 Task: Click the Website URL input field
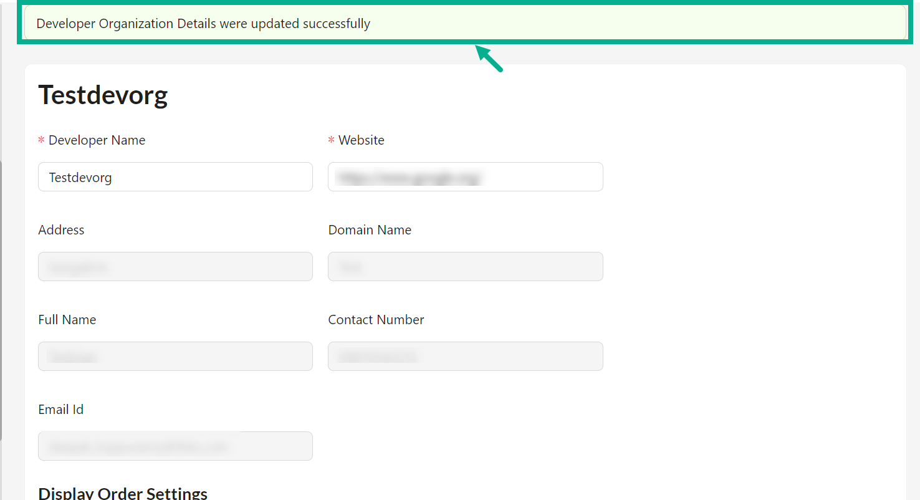(x=465, y=177)
